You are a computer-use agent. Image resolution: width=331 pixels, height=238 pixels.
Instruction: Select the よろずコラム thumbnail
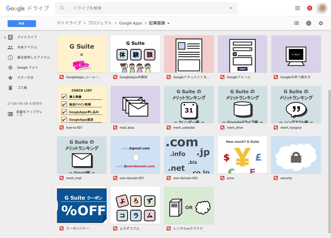tap(135, 205)
